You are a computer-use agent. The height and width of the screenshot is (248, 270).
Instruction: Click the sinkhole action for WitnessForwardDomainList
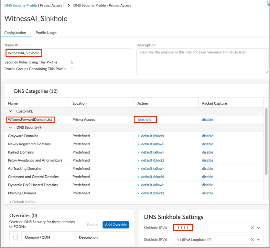click(x=145, y=119)
